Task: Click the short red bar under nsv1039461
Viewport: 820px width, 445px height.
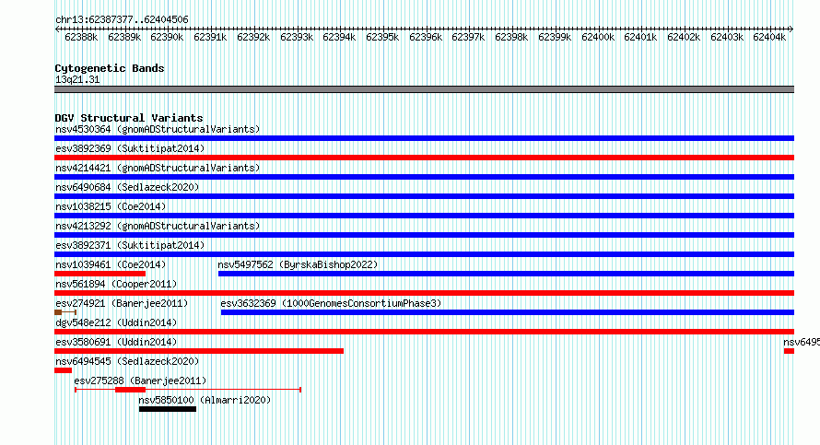Action: (100, 274)
